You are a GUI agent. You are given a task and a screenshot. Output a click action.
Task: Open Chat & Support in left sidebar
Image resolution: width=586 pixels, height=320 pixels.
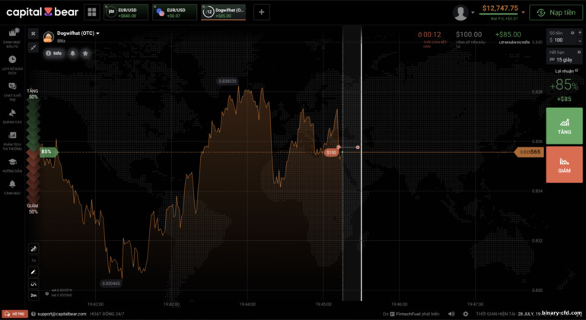pyautogui.click(x=12, y=90)
